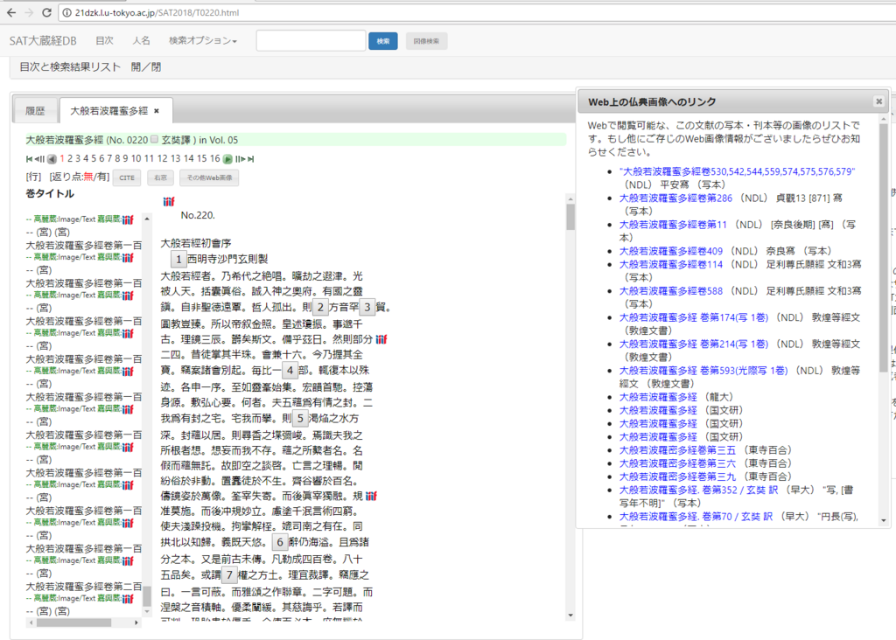Open link 大般若波羅蜜多経. 巻第352 / 玄奘 訳
Viewport: 896px width, 640px height.
(x=698, y=490)
